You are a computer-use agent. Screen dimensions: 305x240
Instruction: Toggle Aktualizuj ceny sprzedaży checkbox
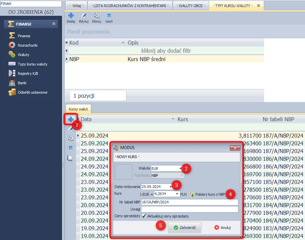pyautogui.click(x=144, y=216)
